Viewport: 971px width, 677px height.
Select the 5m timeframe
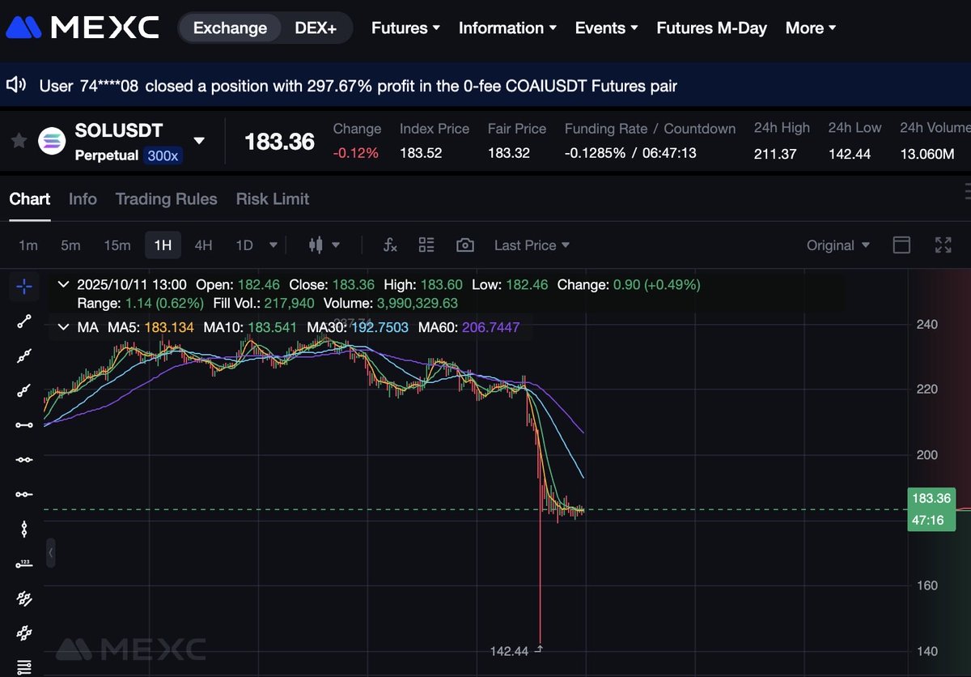tap(70, 245)
